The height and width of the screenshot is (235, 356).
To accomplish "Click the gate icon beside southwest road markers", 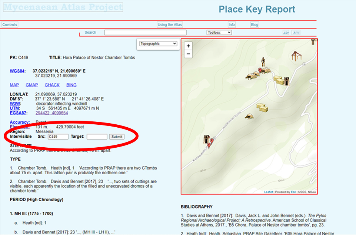I will [206, 140].
